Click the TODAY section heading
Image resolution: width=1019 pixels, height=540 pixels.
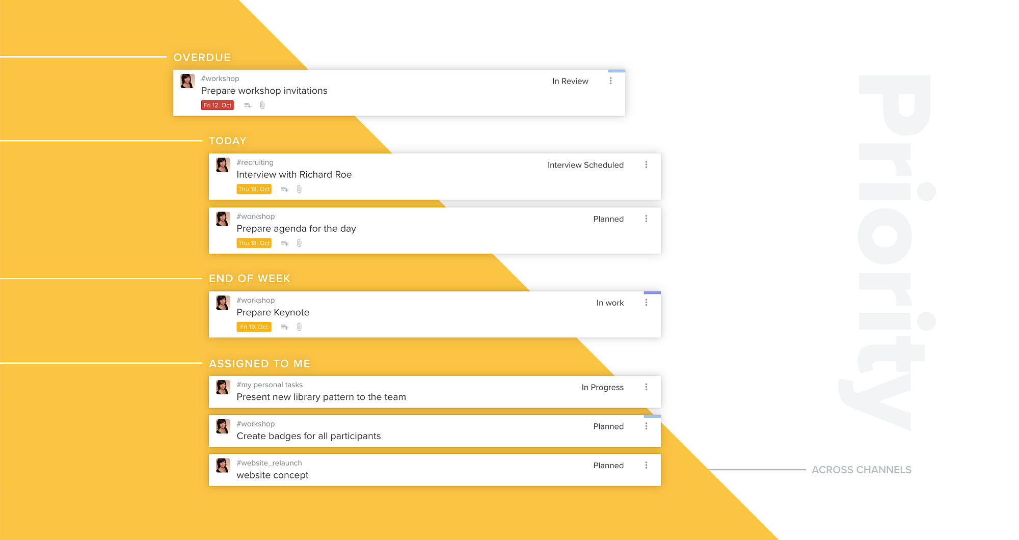tap(227, 141)
